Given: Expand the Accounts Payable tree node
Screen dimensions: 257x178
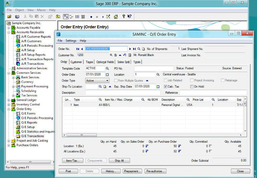Looking at the screenshot, I should [9, 28].
